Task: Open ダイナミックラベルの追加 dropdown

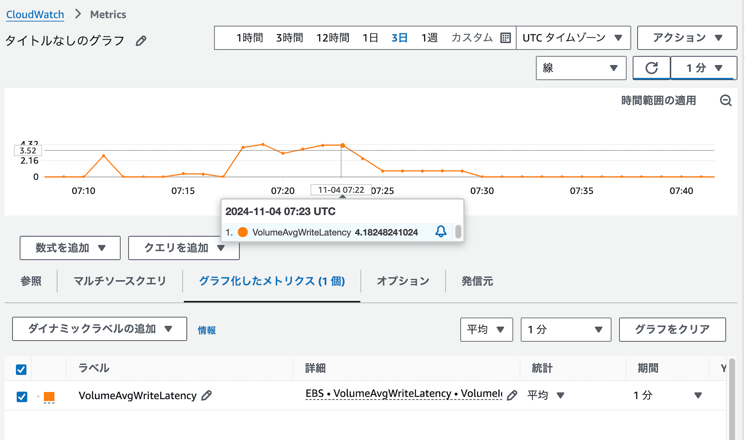Action: [99, 329]
